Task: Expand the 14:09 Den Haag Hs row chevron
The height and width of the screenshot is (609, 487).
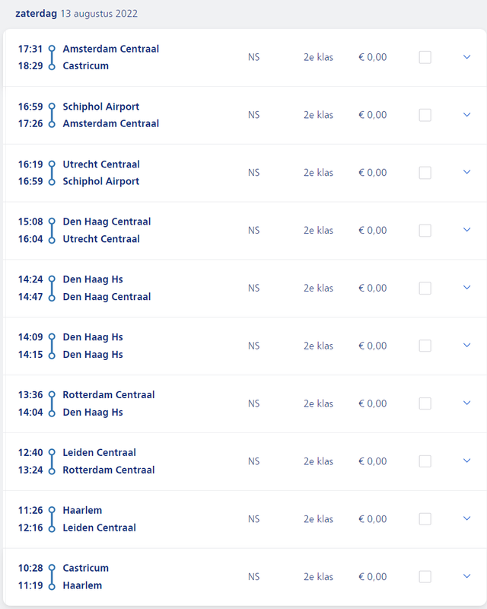Action: [466, 346]
